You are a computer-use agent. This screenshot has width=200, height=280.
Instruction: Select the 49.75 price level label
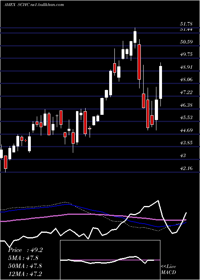[x=186, y=54]
